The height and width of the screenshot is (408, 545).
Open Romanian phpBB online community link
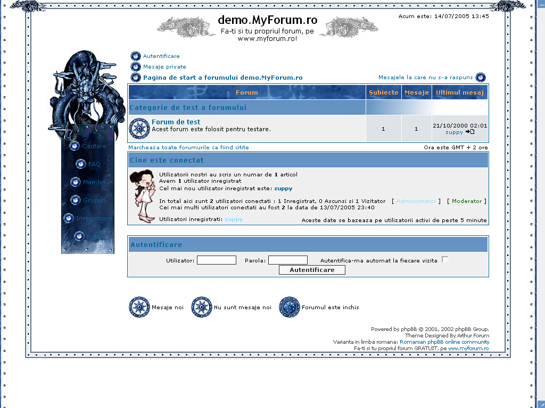coord(444,342)
